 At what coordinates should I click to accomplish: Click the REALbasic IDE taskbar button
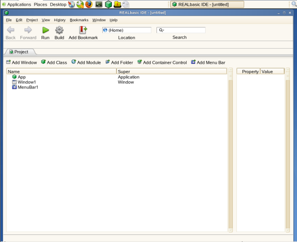tap(207, 4)
